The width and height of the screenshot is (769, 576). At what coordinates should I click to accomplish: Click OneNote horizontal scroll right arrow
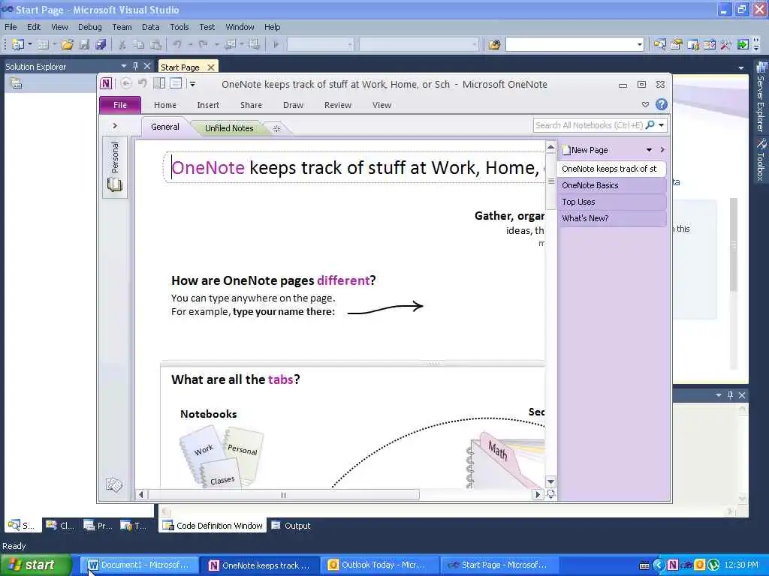pyautogui.click(x=538, y=495)
